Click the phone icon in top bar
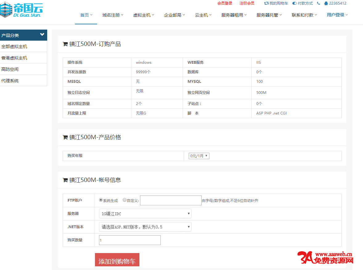 319,3
